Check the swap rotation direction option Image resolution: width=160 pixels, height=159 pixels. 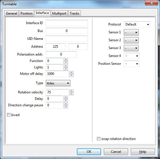(x=99, y=139)
